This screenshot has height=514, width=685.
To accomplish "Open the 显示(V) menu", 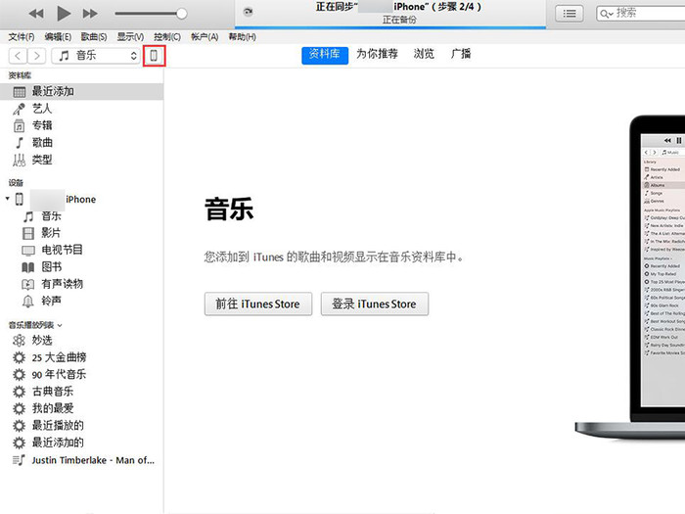I will pyautogui.click(x=130, y=37).
